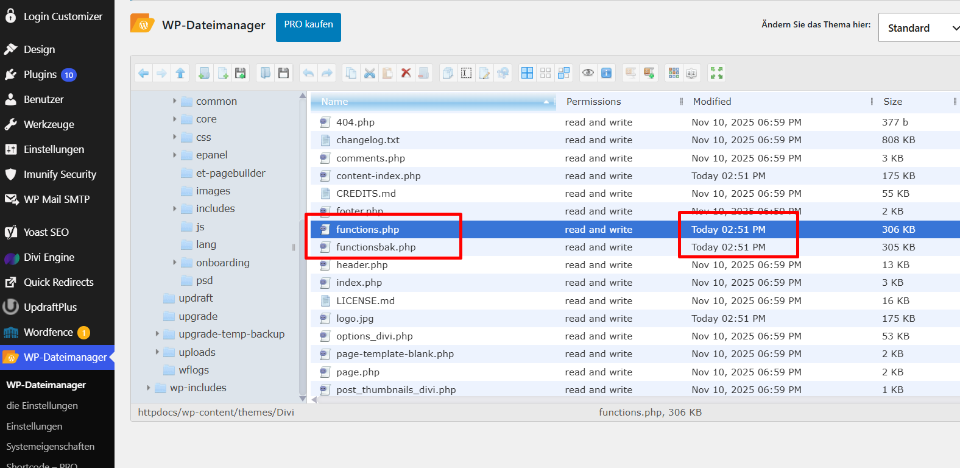Screen dimensions: 960x468
Task: Open the Standard theme dropdown
Action: pyautogui.click(x=919, y=28)
